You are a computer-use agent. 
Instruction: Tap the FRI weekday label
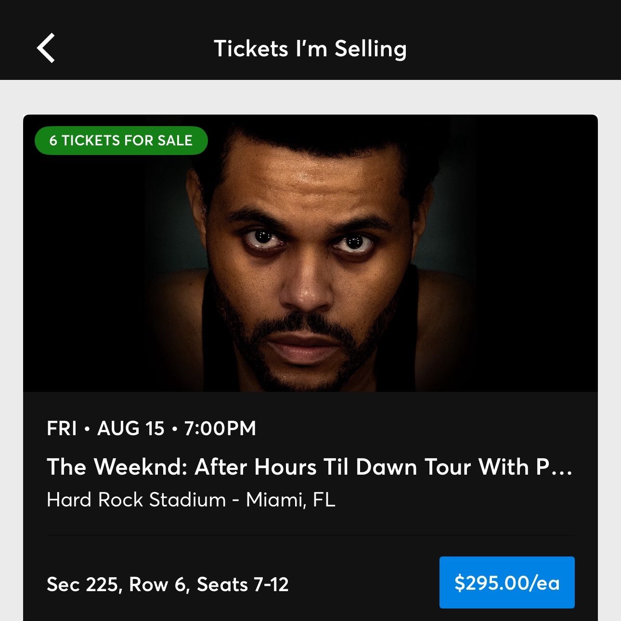(x=62, y=428)
